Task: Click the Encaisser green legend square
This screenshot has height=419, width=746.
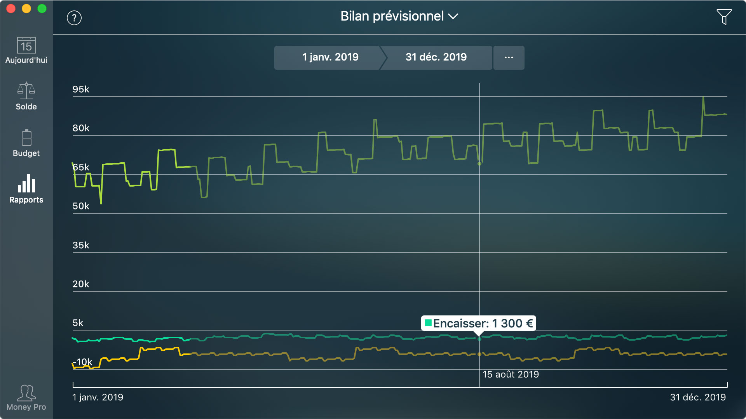Action: pos(429,323)
